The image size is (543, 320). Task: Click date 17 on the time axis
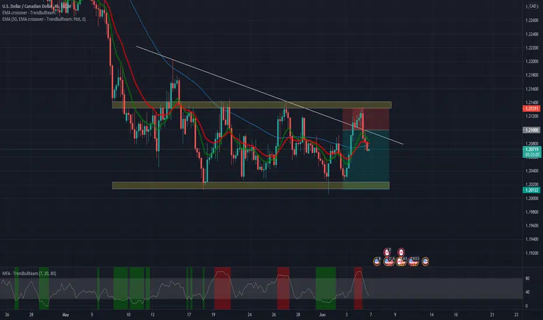(189, 315)
